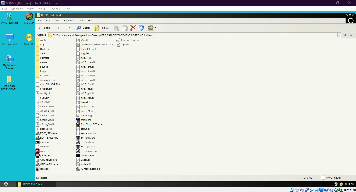This screenshot has width=356, height=192.
Task: Select the XCrashReport.ini file name
Action: coord(130,40)
